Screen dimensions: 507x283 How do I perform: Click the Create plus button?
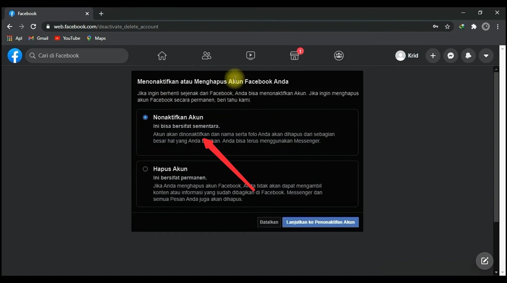[433, 56]
